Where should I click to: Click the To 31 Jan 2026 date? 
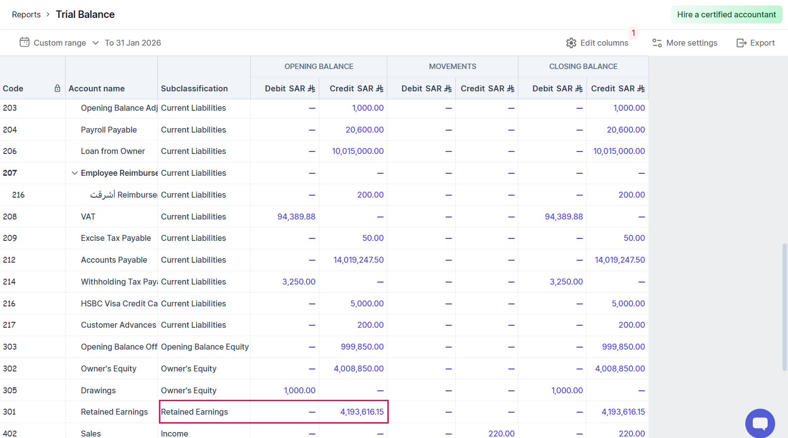(133, 43)
